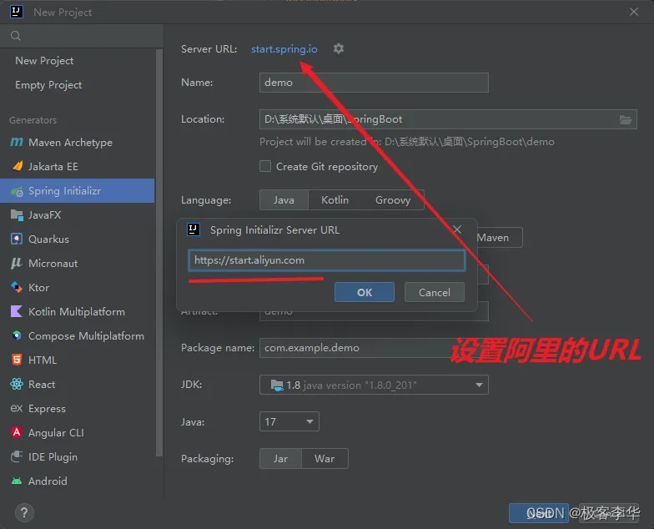Select Angular CLI generator entry
Image resolution: width=654 pixels, height=529 pixels.
[x=77, y=432]
